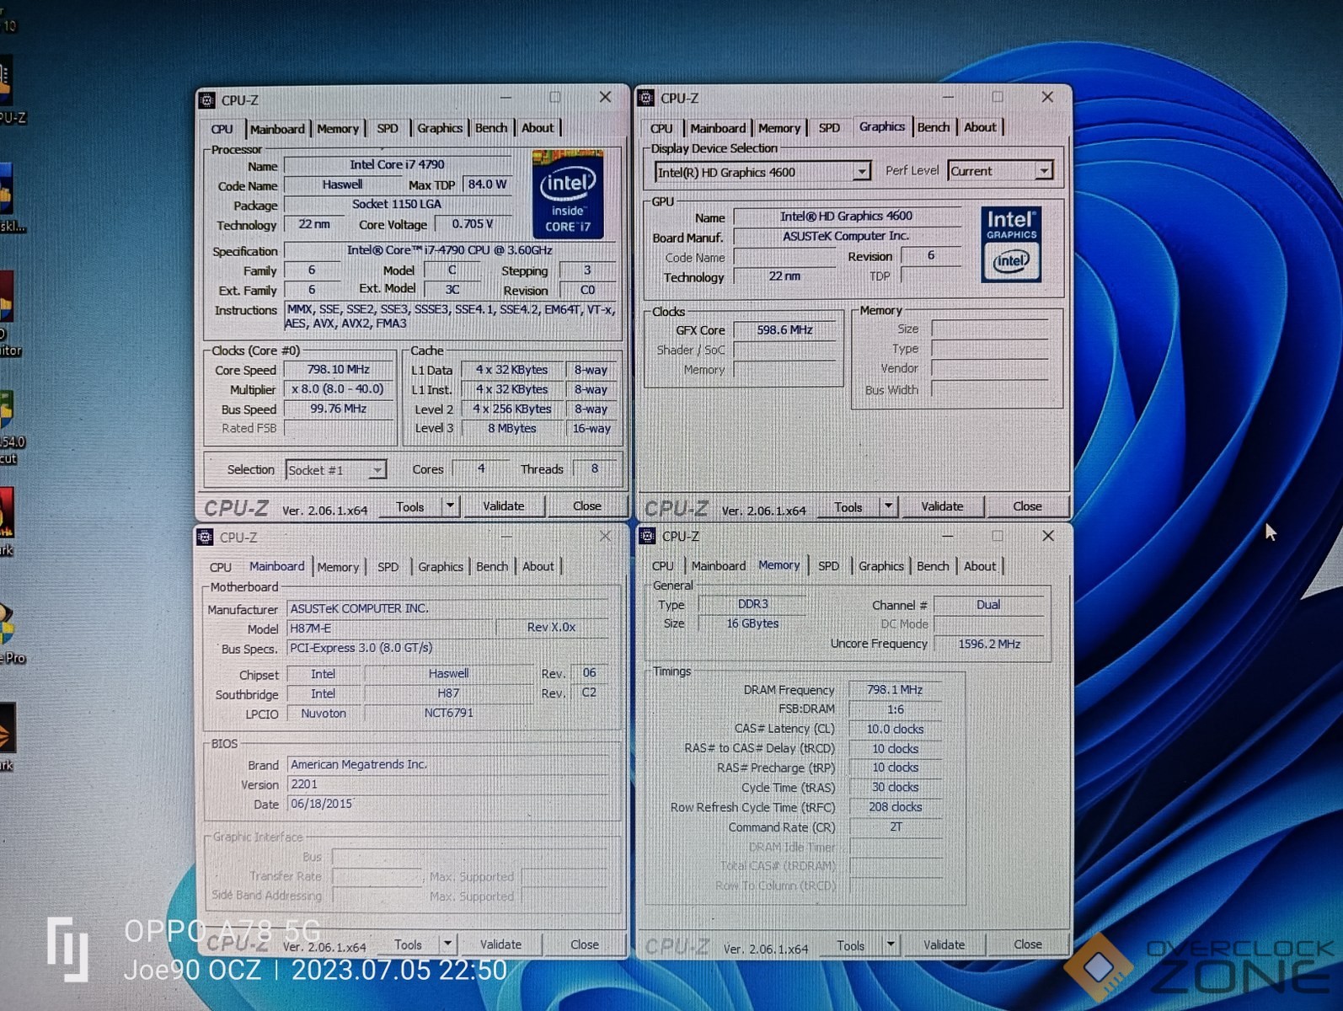The width and height of the screenshot is (1343, 1011).
Task: Click the Row Refresh Cycle Time 208 clocks value
Action: (x=895, y=807)
